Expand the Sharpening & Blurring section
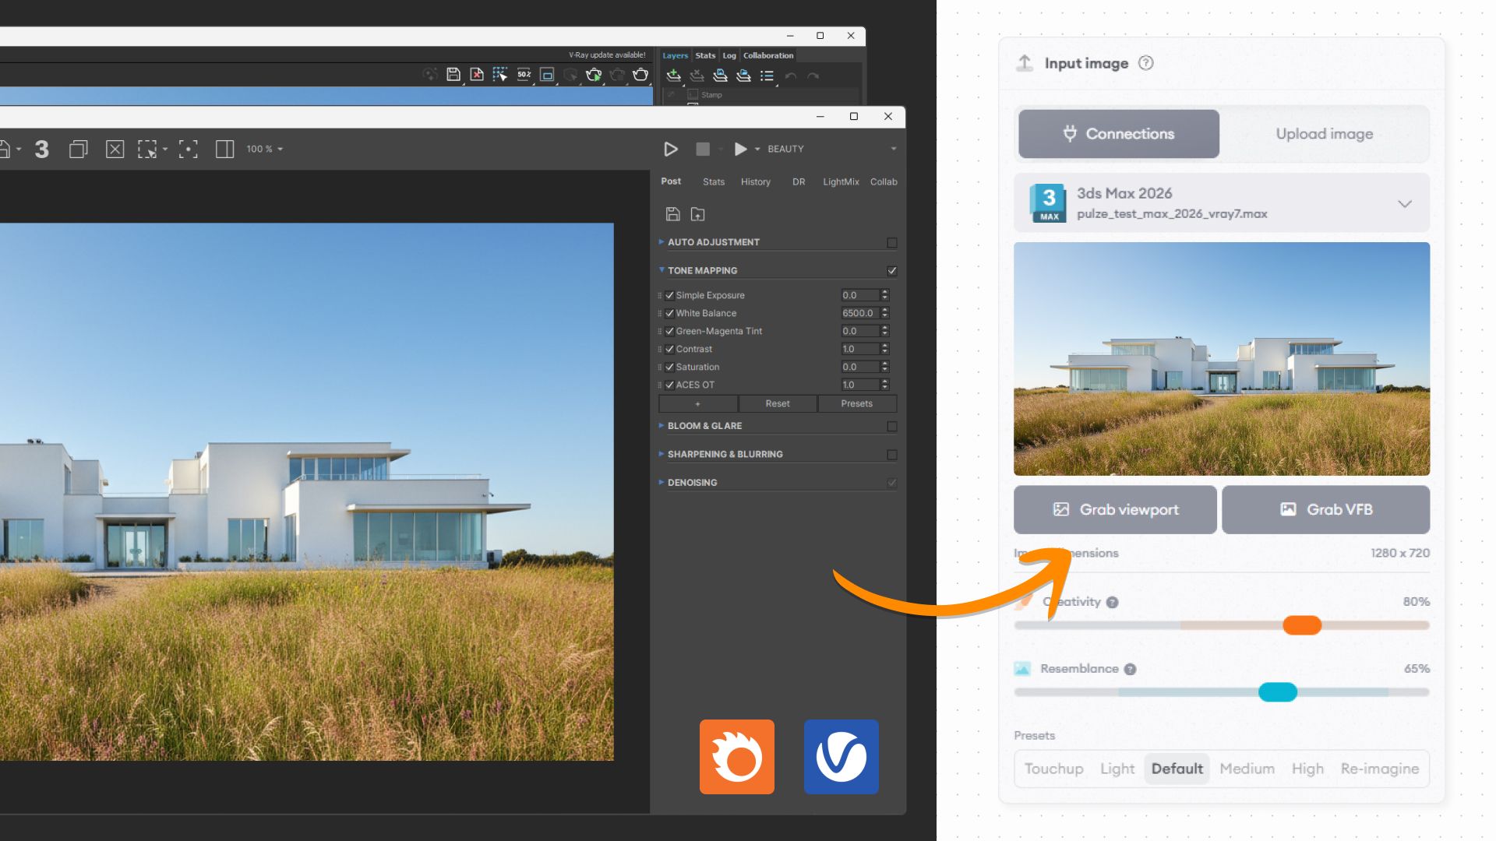Screen dimensions: 1496x841 coord(725,454)
